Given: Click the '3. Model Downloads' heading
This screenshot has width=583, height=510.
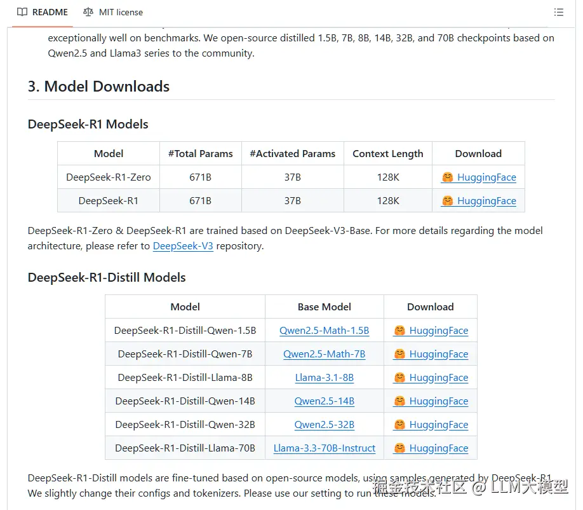Looking at the screenshot, I should click(x=98, y=86).
